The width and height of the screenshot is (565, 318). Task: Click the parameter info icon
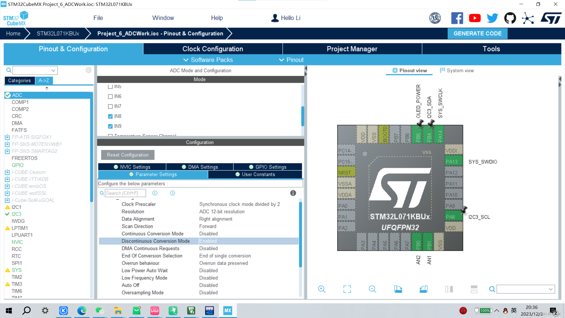(x=293, y=193)
